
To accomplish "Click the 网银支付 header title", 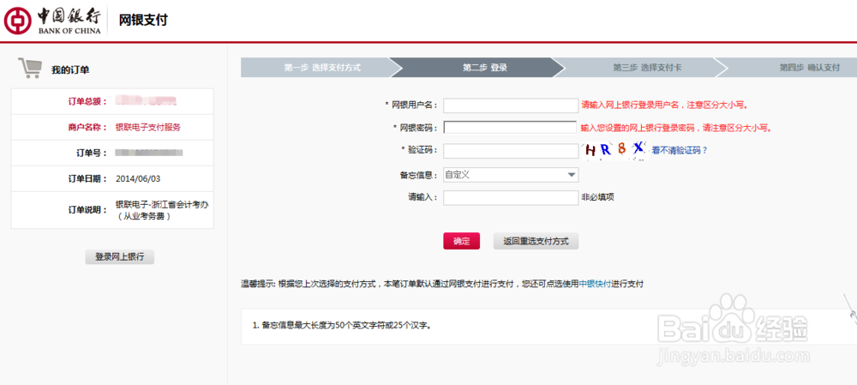I will (x=143, y=21).
